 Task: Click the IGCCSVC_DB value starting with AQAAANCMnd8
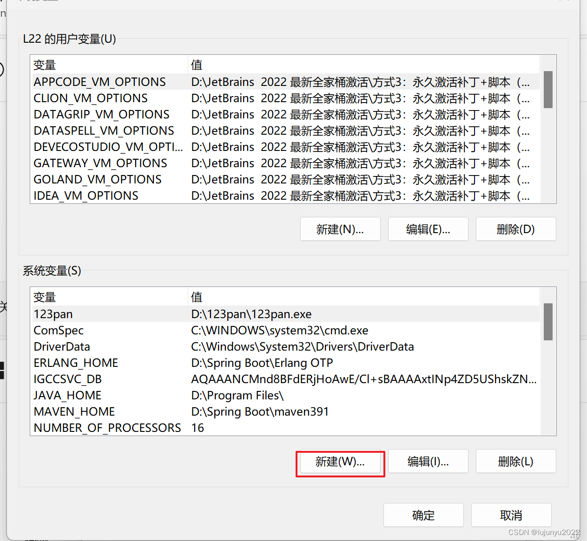pyautogui.click(x=364, y=379)
